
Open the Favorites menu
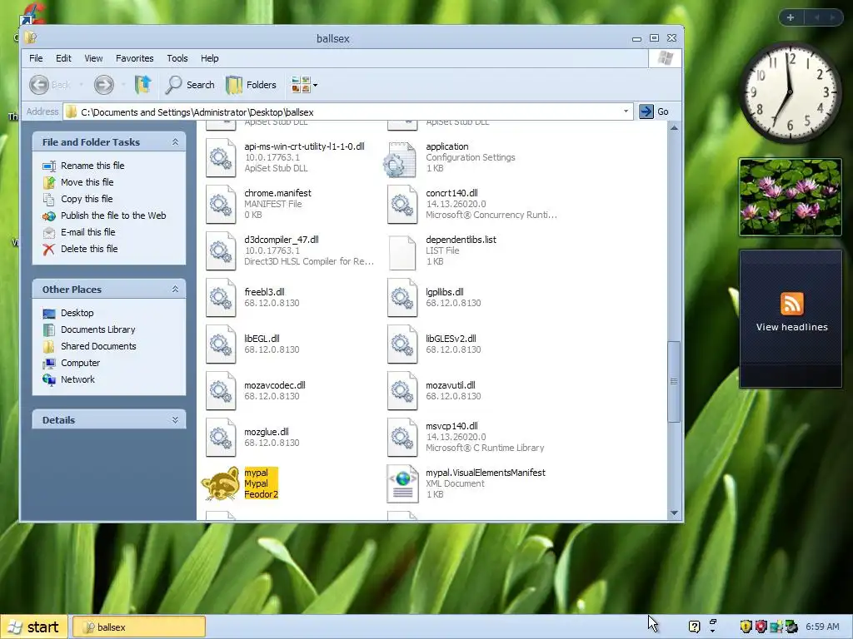pos(134,58)
